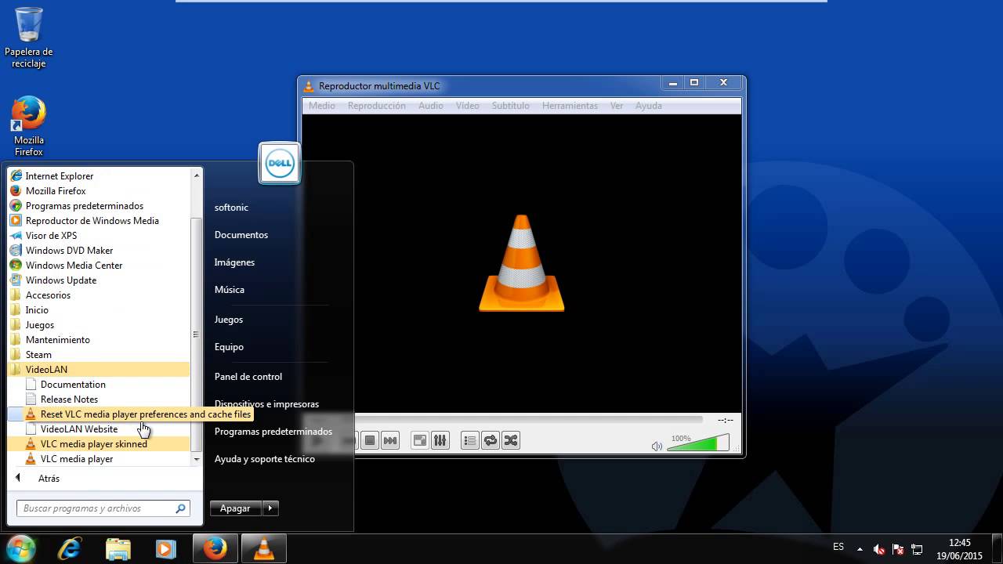Run Reset VLC media player preferences

pos(130,414)
